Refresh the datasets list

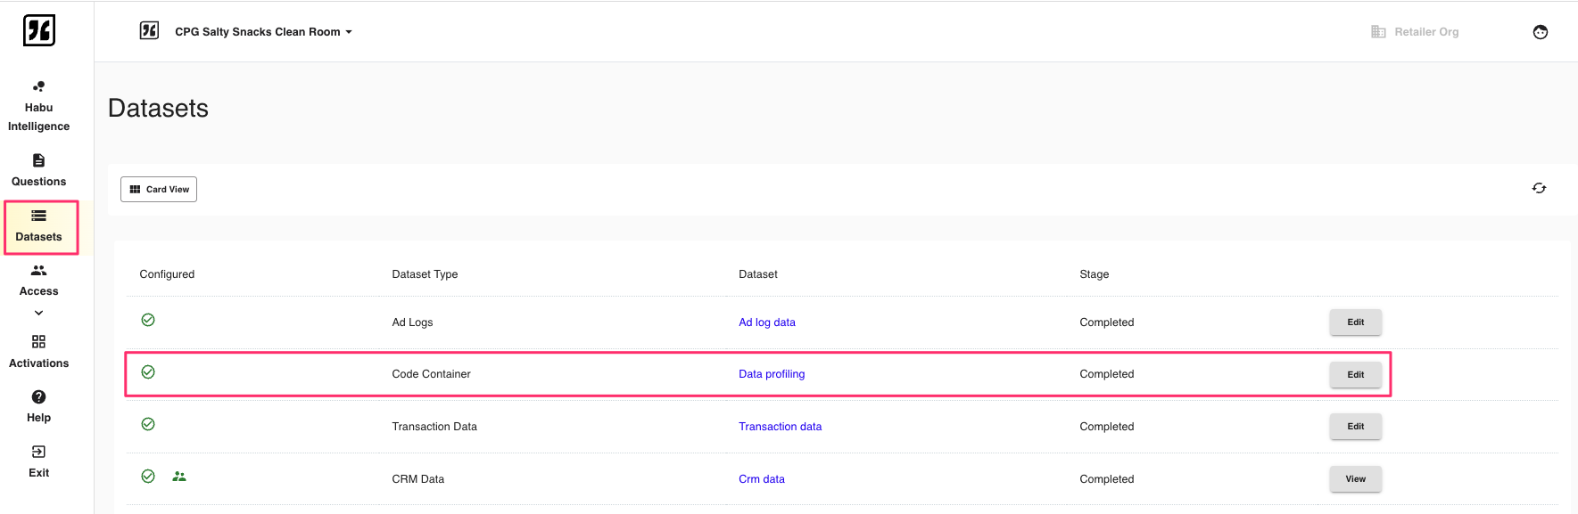[x=1539, y=188]
